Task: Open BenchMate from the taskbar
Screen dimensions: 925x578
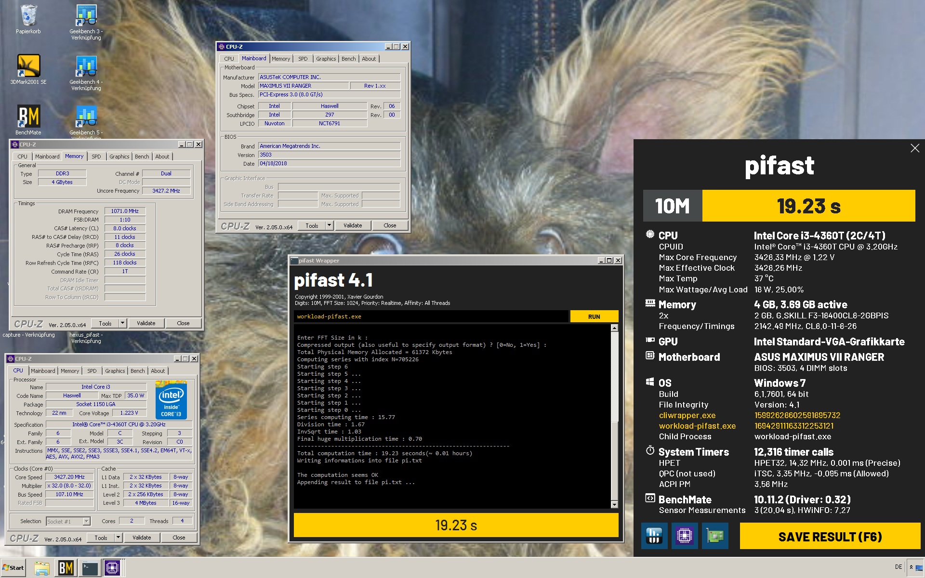Action: 66,568
